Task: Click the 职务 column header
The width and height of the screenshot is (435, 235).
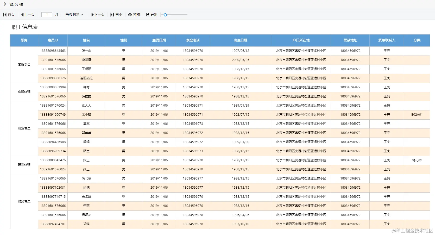Action: tap(24, 40)
